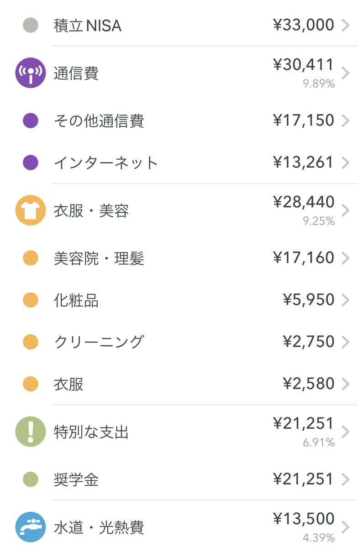Click chevron next to 美容院・理髪 amount
Screen dimensions: 358x548
coord(346,258)
